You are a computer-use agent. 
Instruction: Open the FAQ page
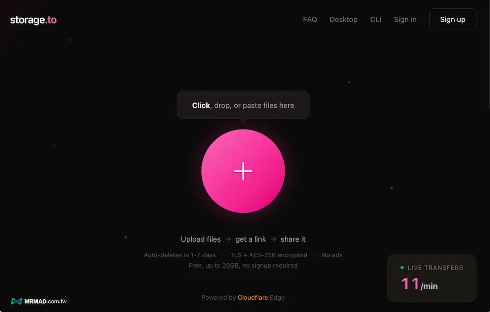coord(310,20)
